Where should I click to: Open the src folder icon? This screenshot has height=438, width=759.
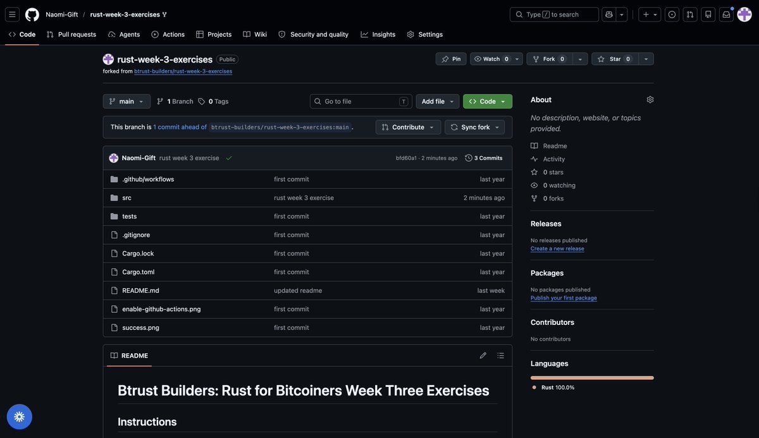point(114,198)
